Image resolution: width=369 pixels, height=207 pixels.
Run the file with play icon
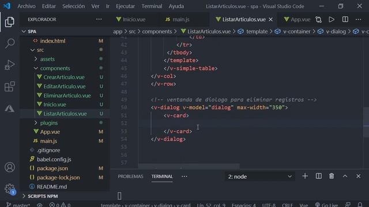[332, 20]
